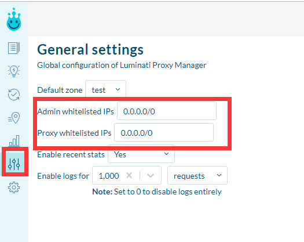
Task: Expand the requests unit dropdown
Action: click(197, 175)
